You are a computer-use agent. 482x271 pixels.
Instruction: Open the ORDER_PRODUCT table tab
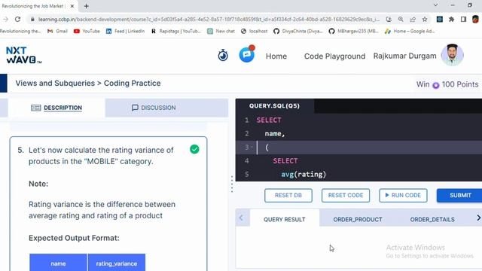click(358, 219)
